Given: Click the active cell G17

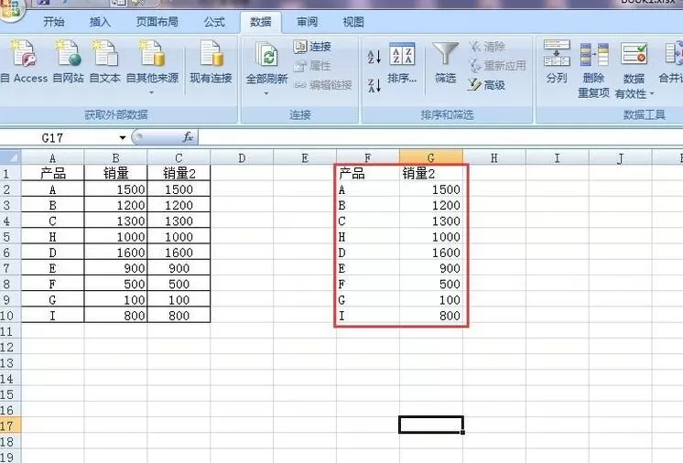Looking at the screenshot, I should [431, 425].
